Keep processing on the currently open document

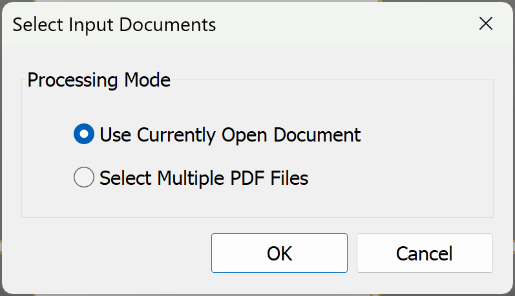(x=84, y=134)
